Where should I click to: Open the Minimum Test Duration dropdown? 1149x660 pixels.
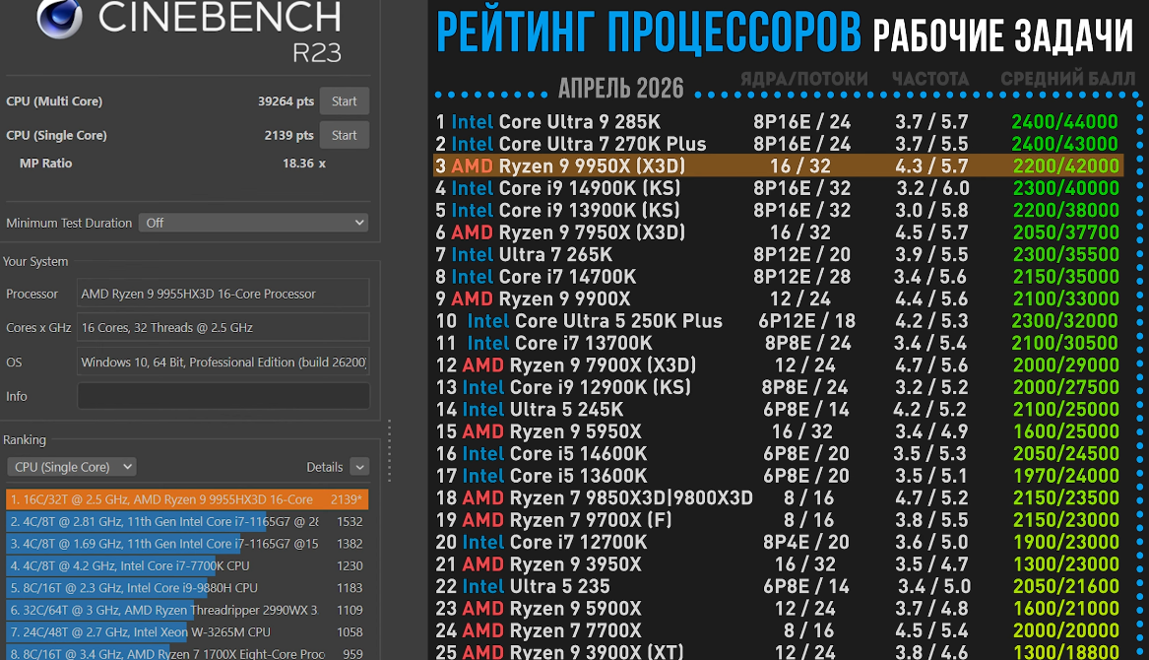click(254, 223)
